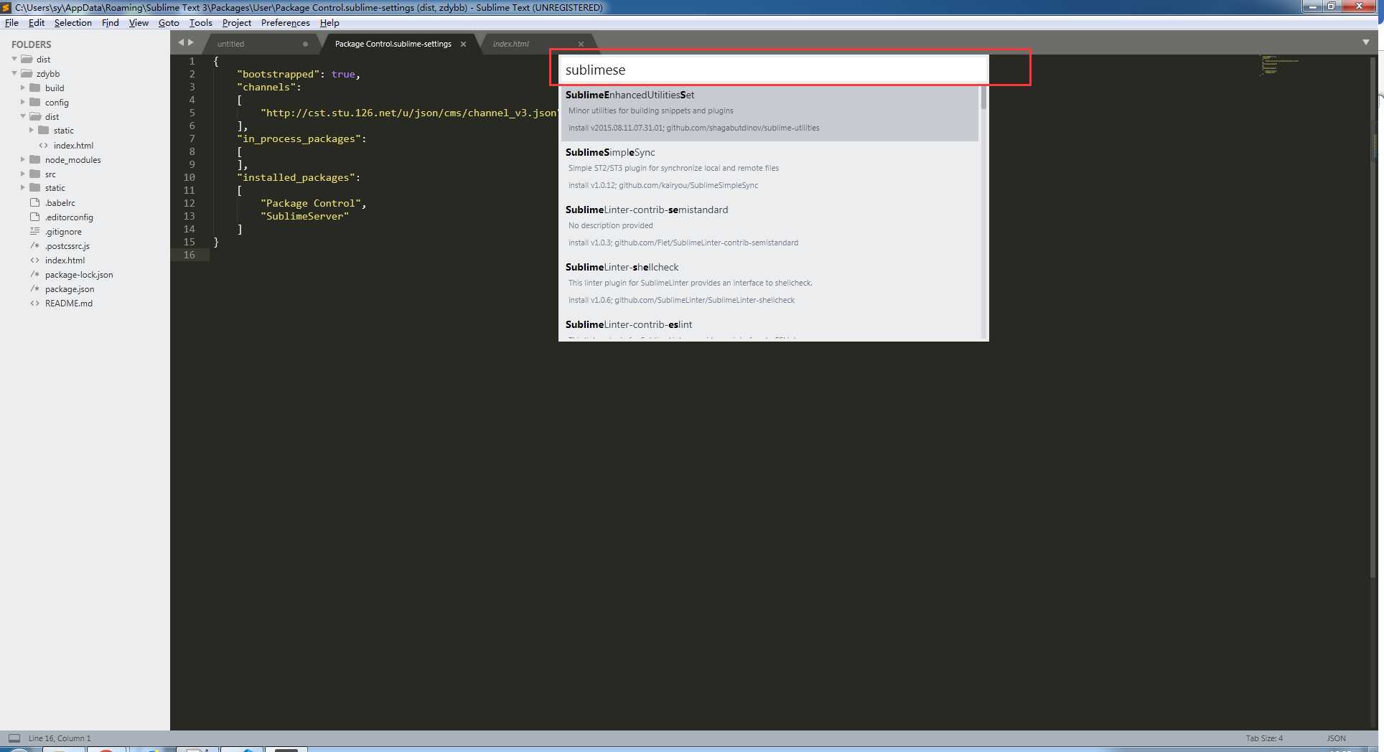Open .gitignore file
Image resolution: width=1384 pixels, height=752 pixels.
click(x=63, y=231)
